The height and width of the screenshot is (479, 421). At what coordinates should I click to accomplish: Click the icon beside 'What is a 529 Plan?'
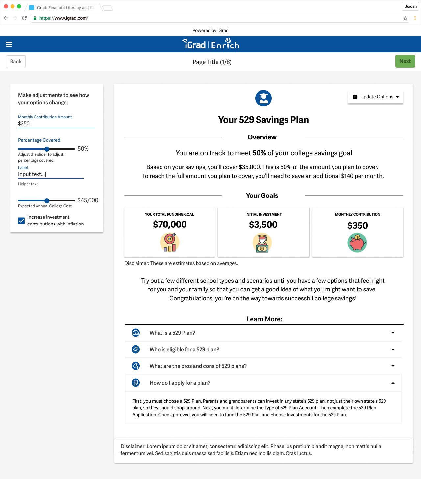point(136,333)
